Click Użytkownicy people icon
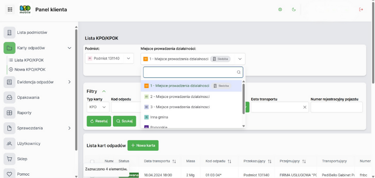 click(x=9, y=144)
